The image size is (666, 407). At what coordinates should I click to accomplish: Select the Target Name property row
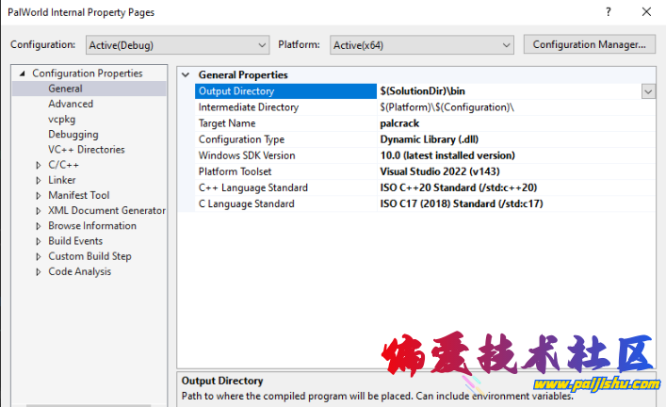(x=227, y=123)
